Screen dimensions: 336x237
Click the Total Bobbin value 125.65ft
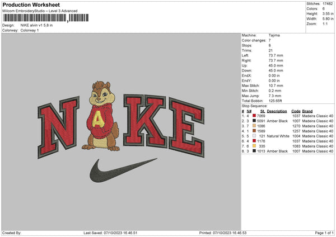pyautogui.click(x=276, y=101)
